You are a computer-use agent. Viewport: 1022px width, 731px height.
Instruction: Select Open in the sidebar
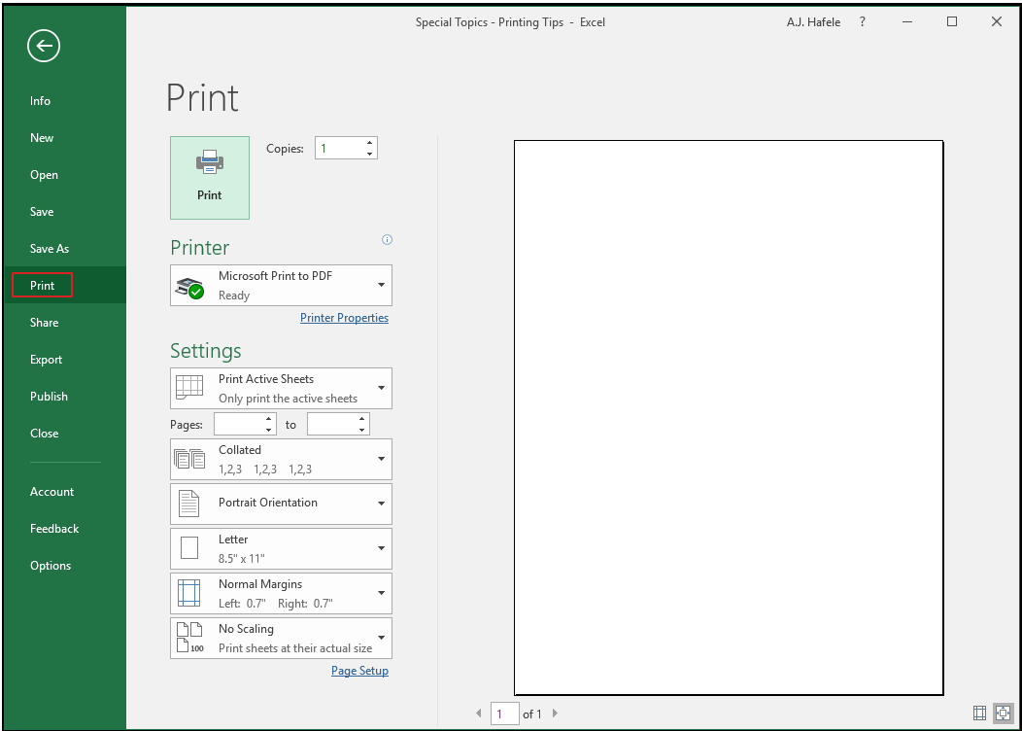(x=44, y=175)
